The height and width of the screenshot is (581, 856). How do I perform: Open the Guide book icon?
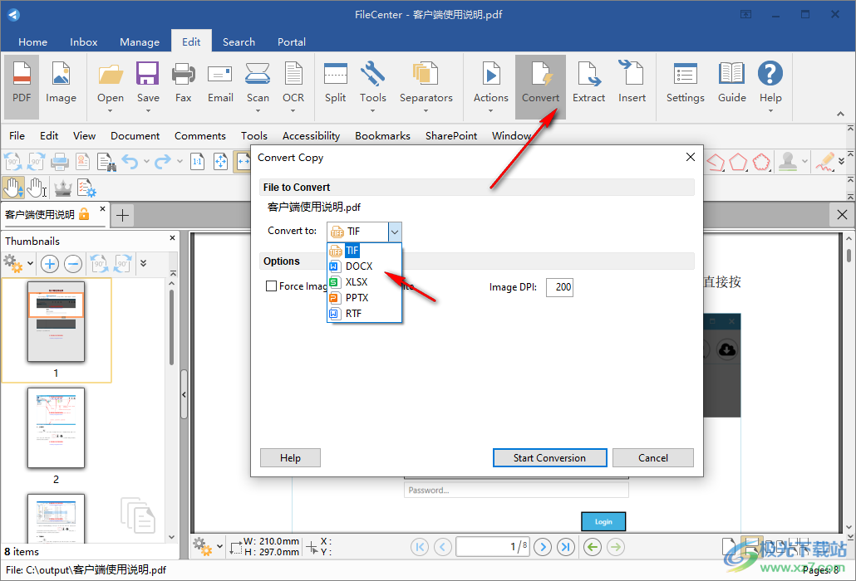click(x=731, y=74)
